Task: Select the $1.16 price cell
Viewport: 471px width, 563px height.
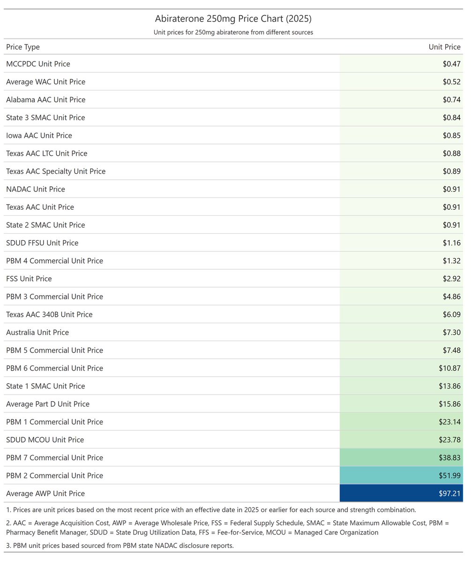Action: [x=401, y=243]
